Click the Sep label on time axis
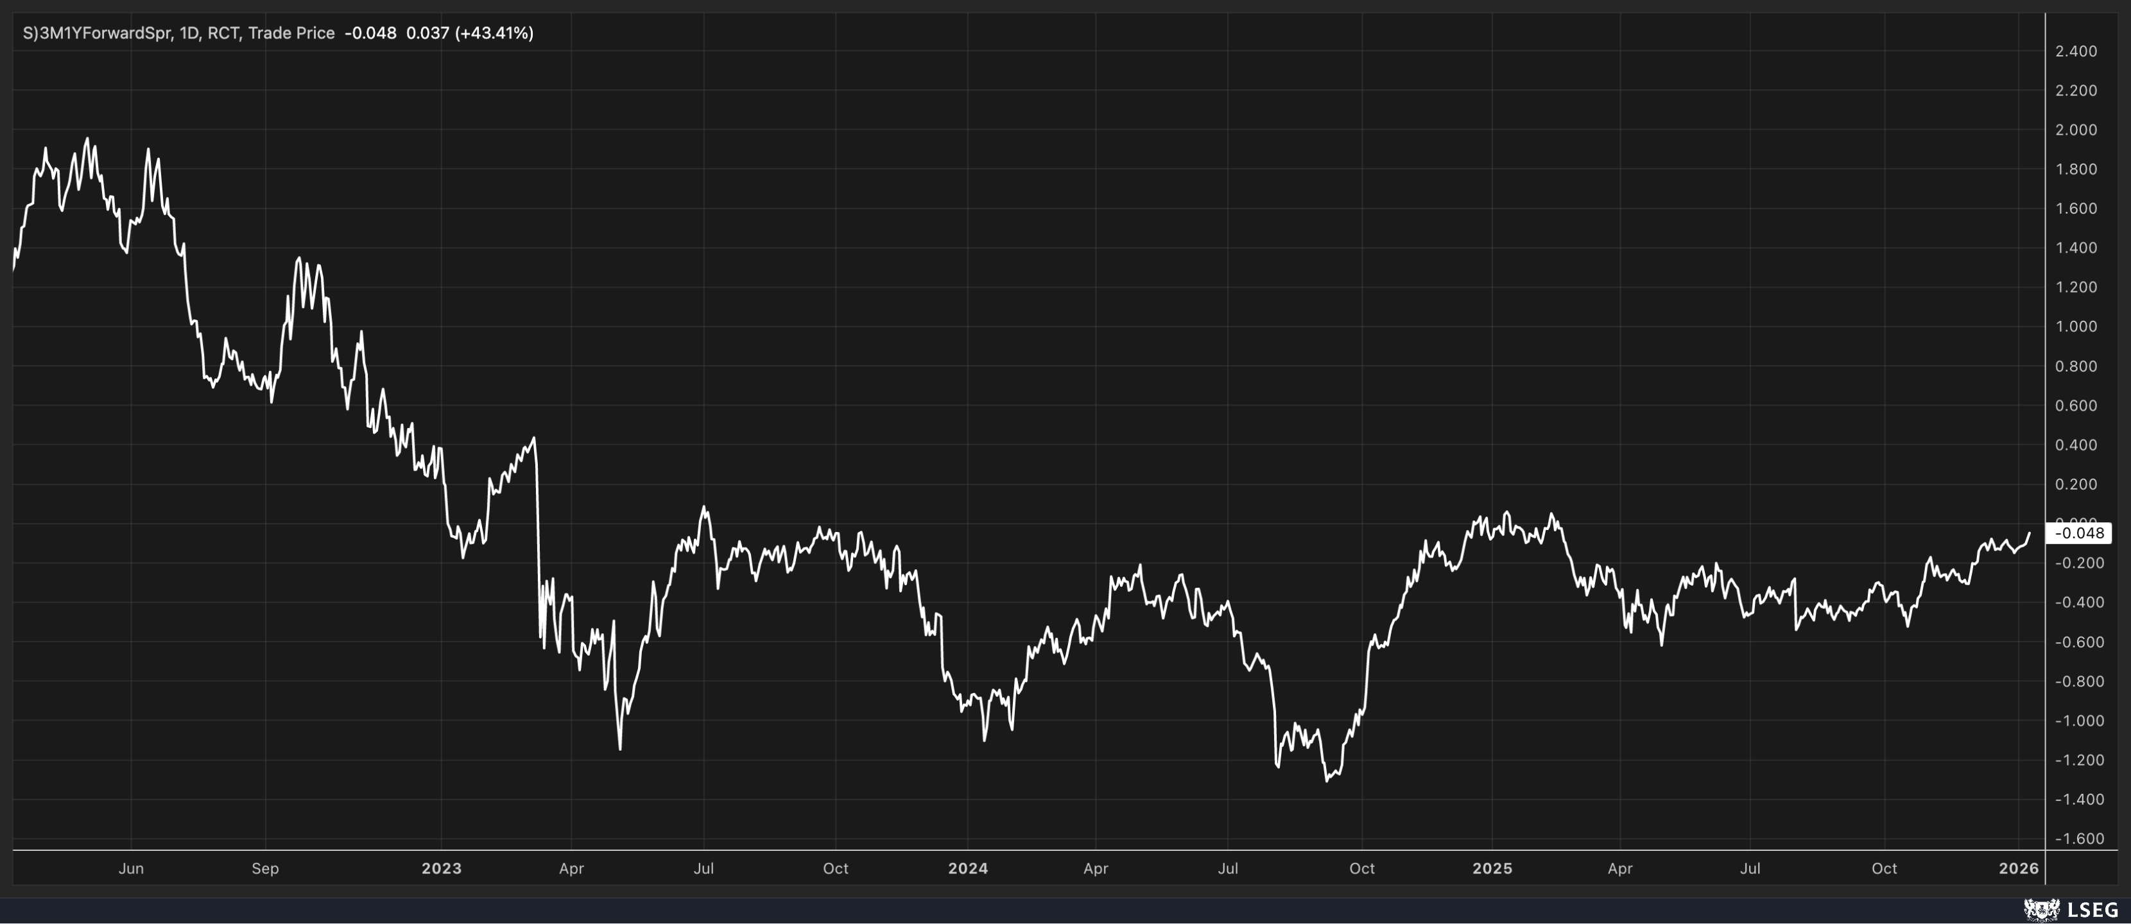 [264, 869]
